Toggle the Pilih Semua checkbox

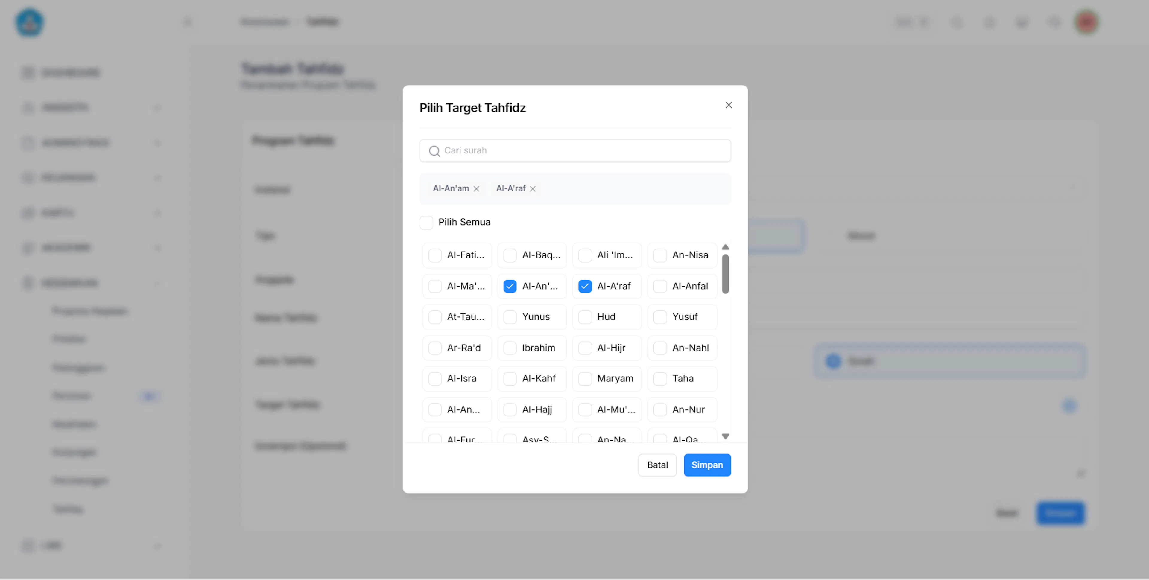click(x=426, y=222)
